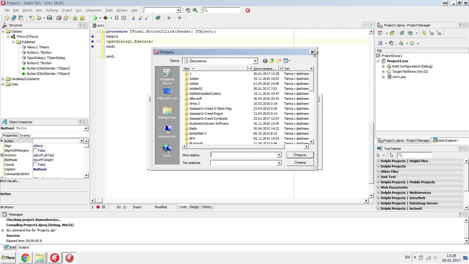
Task: Click the green Run arrow in Delphi toolbar
Action: 95,18
